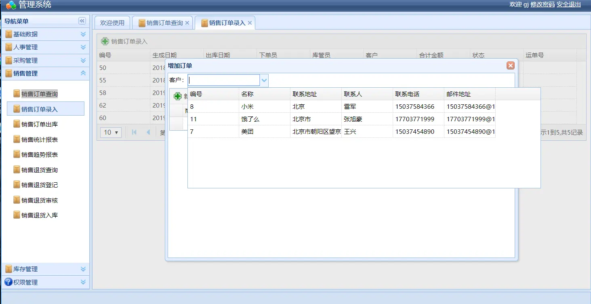
Task: Switch to the 欢迎使用 tab
Action: point(112,23)
